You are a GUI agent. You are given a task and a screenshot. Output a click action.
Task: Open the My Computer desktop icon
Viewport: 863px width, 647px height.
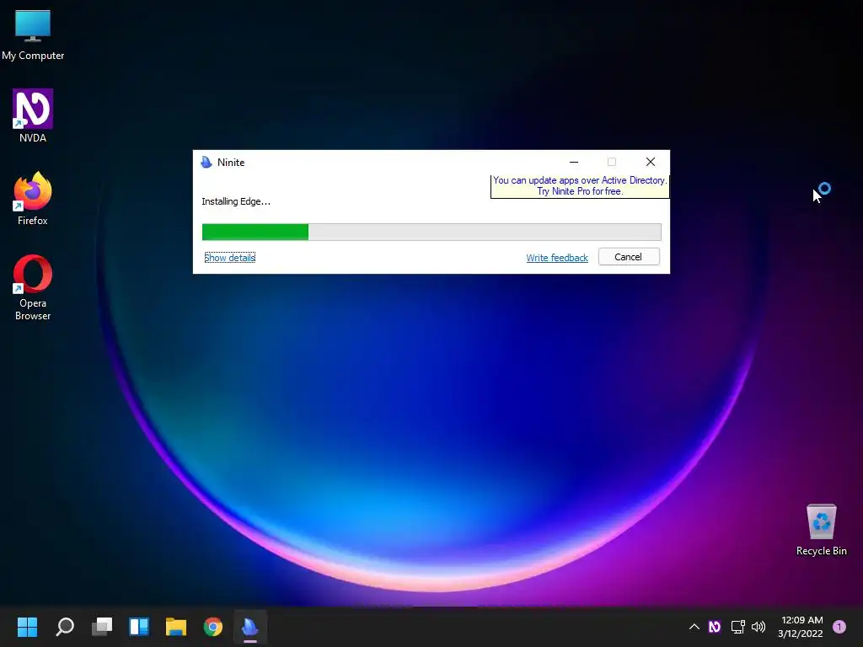[33, 35]
